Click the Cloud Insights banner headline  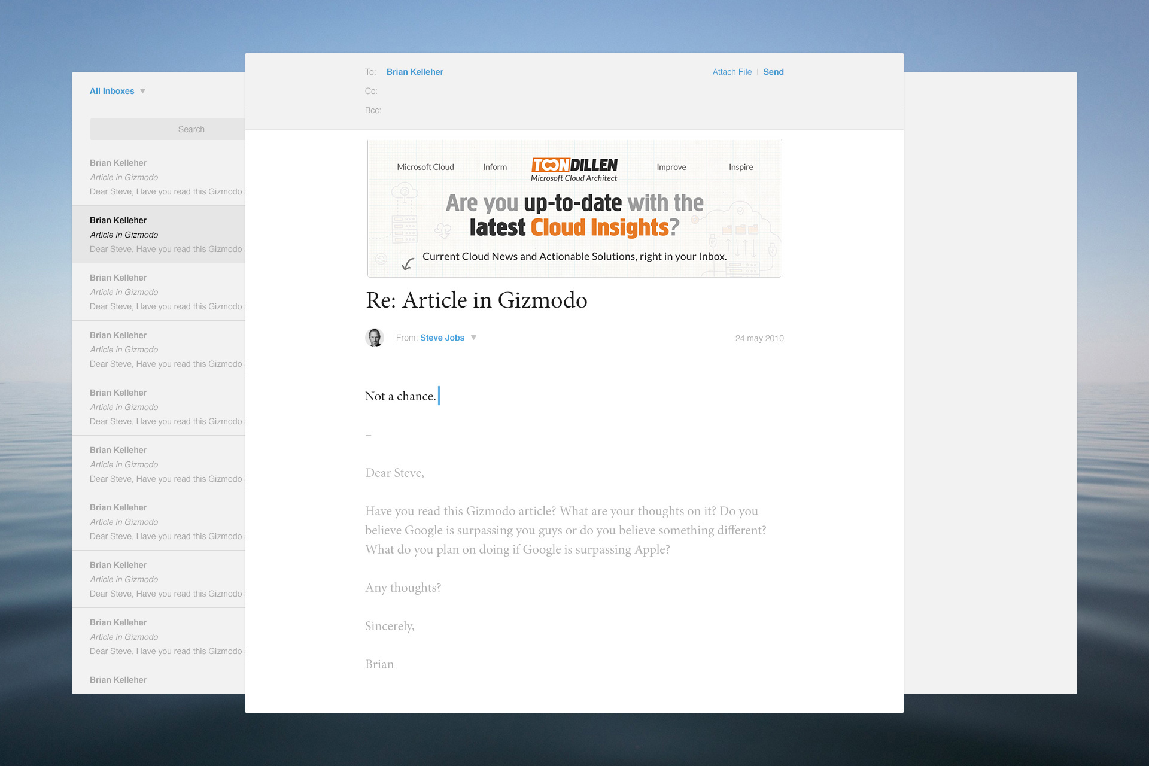[x=574, y=215]
